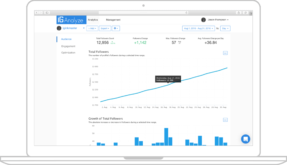
Task: Click the iginkmaster profile avatar
Action: 59,28
